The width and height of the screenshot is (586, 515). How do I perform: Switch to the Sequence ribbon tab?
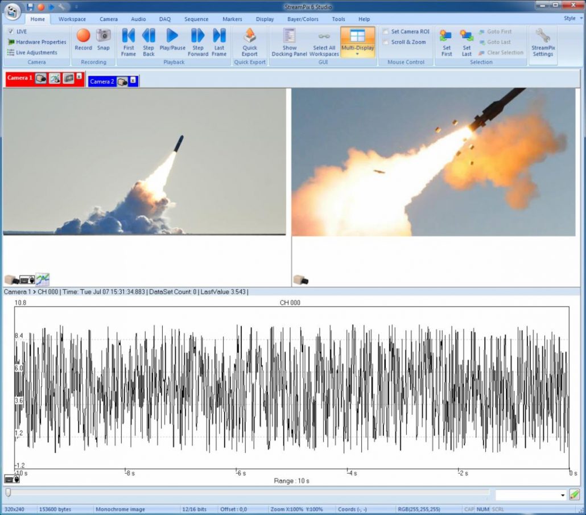(x=196, y=19)
